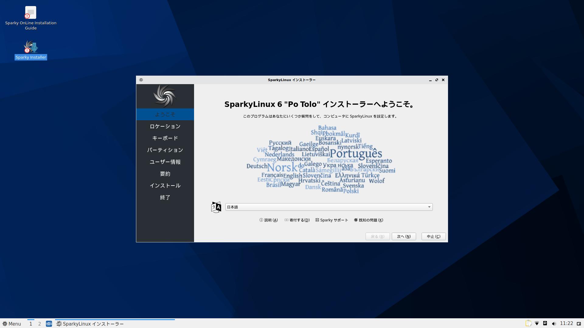Open Sparky OnLine Installation Guide file icon

[x=31, y=13]
